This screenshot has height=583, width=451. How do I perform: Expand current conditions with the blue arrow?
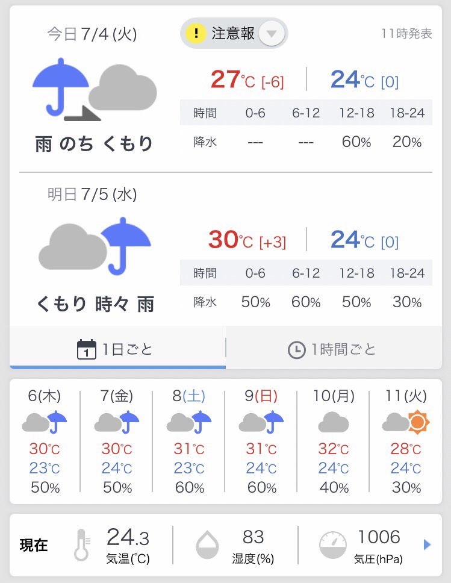coord(428,544)
